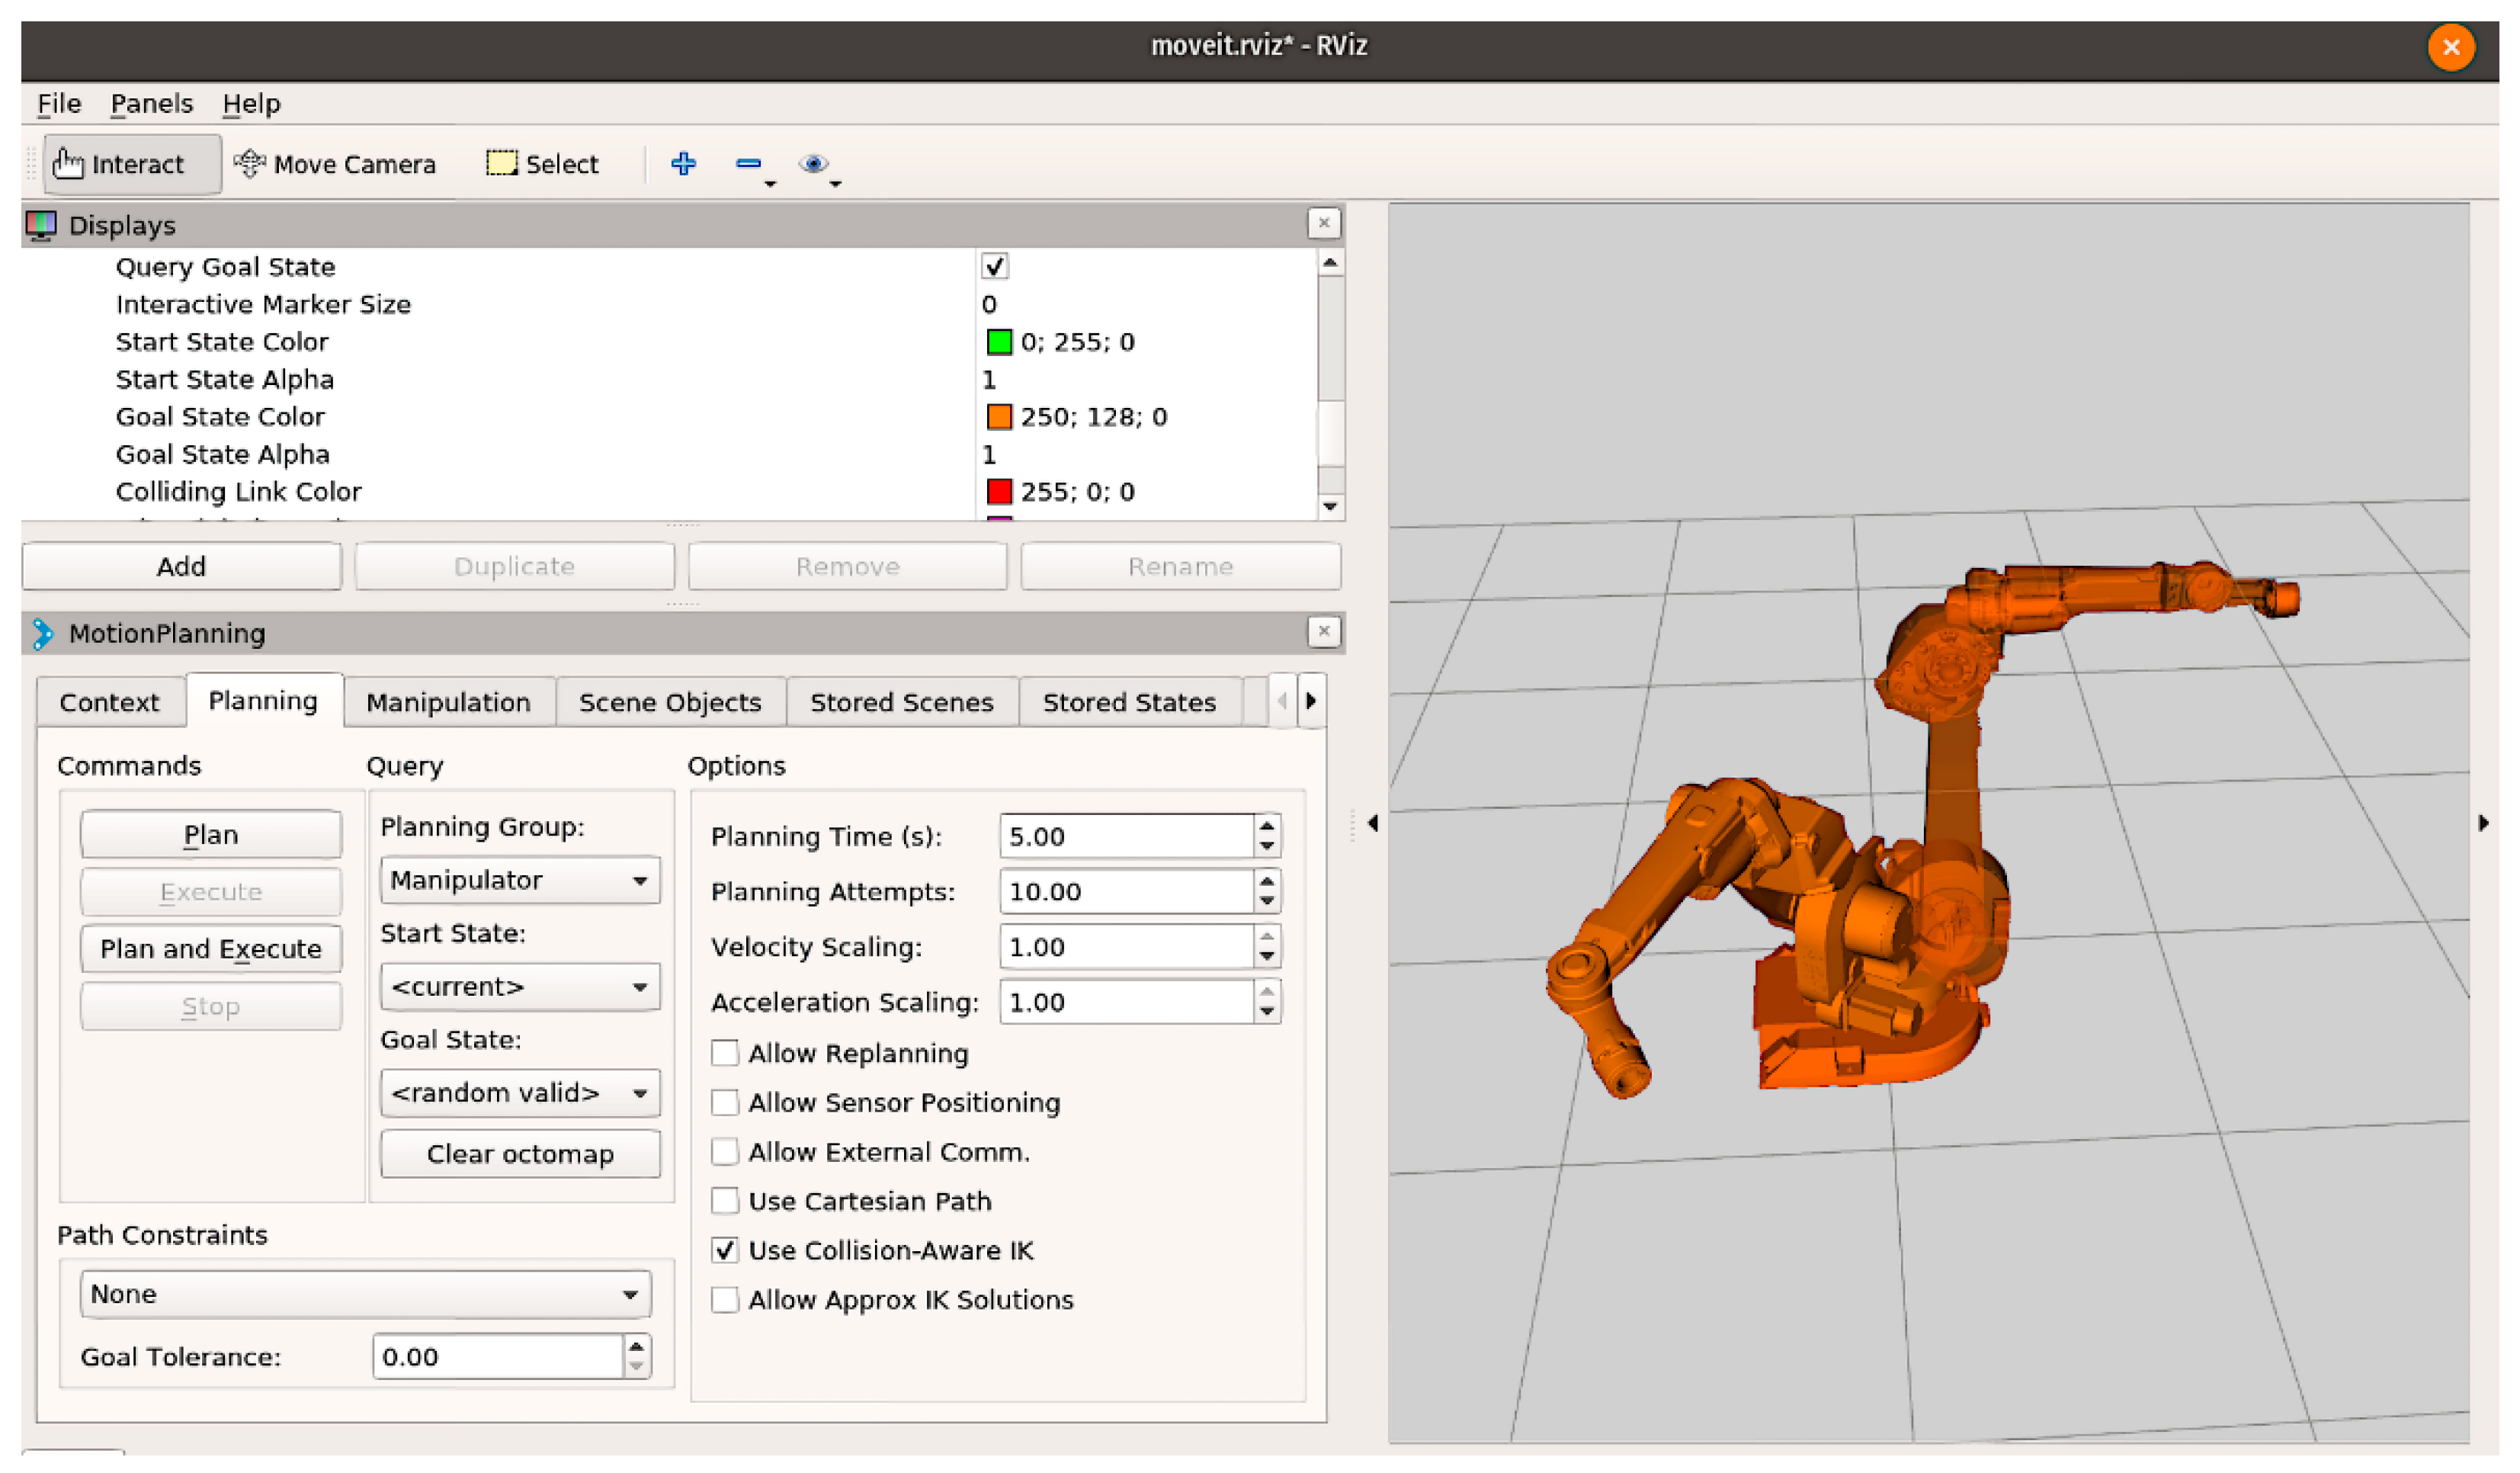This screenshot has width=2520, height=1473.
Task: Disable Use Collision-Aware IK
Action: point(725,1251)
